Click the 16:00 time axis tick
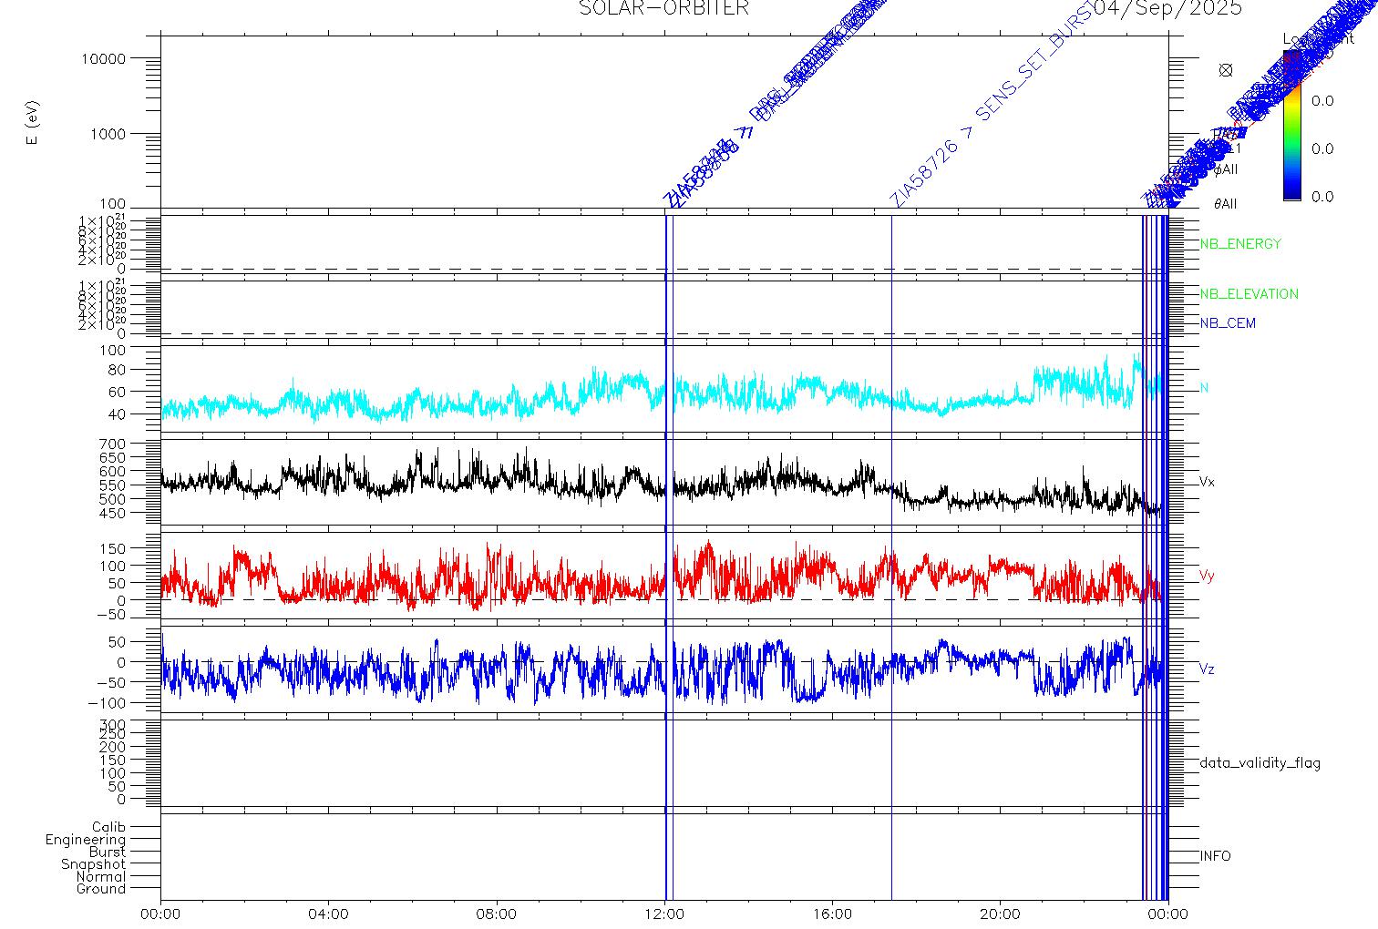 point(832,914)
